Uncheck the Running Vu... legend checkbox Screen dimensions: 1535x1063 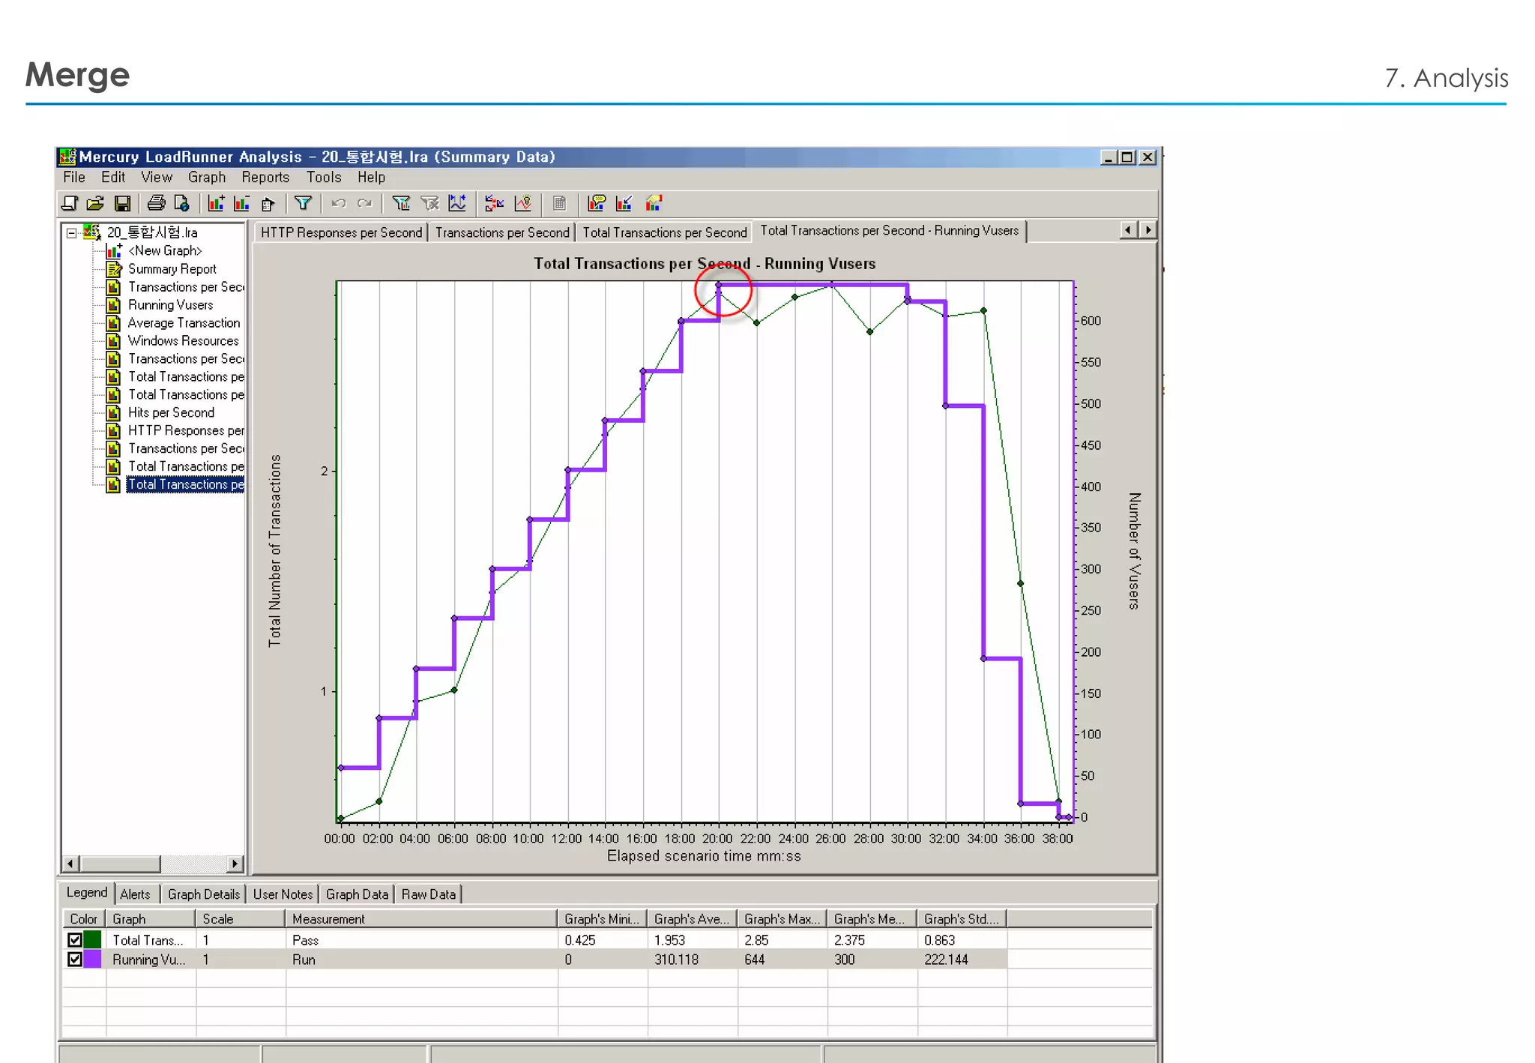point(74,959)
